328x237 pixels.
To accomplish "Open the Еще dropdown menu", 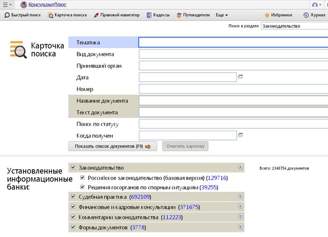I will click(222, 15).
